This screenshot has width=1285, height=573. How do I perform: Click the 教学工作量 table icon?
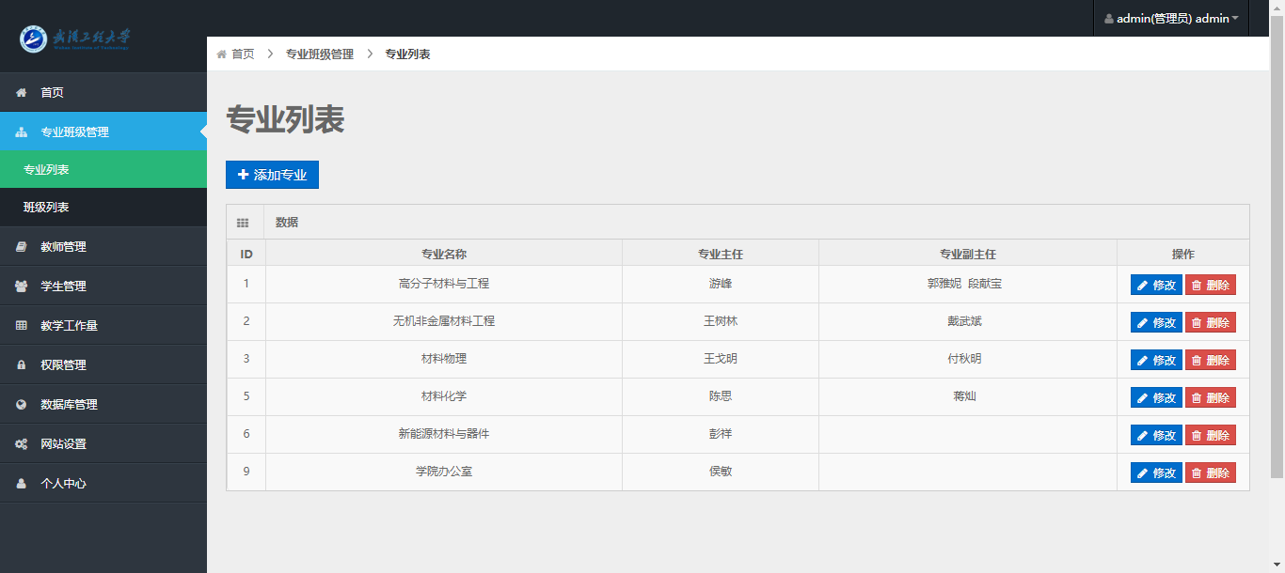click(x=22, y=326)
